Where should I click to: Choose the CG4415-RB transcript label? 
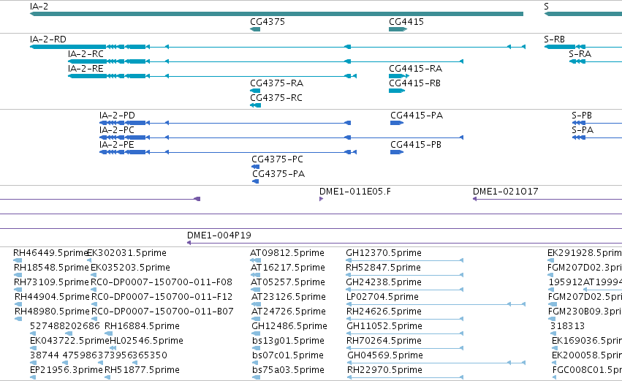(x=414, y=83)
